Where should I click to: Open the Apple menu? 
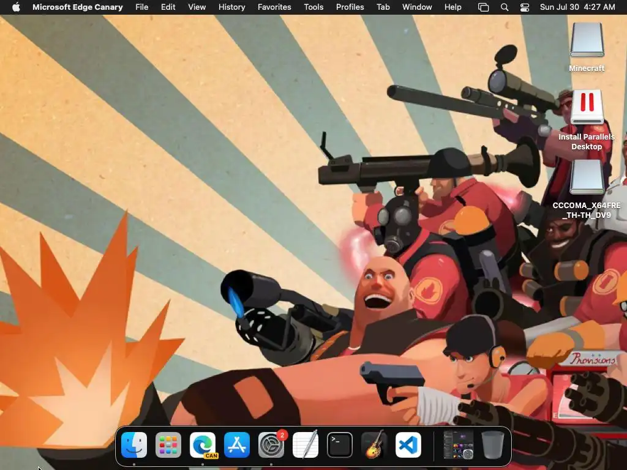pyautogui.click(x=16, y=7)
